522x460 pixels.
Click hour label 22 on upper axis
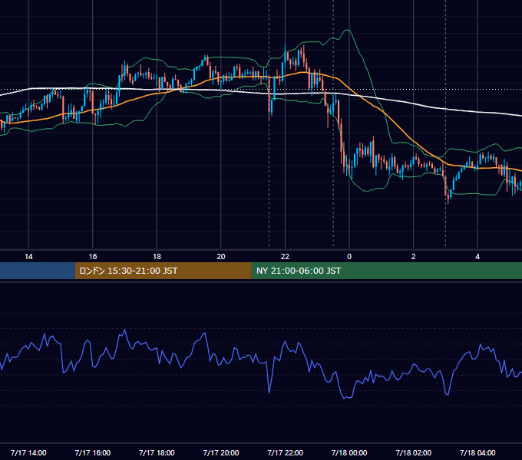(286, 257)
